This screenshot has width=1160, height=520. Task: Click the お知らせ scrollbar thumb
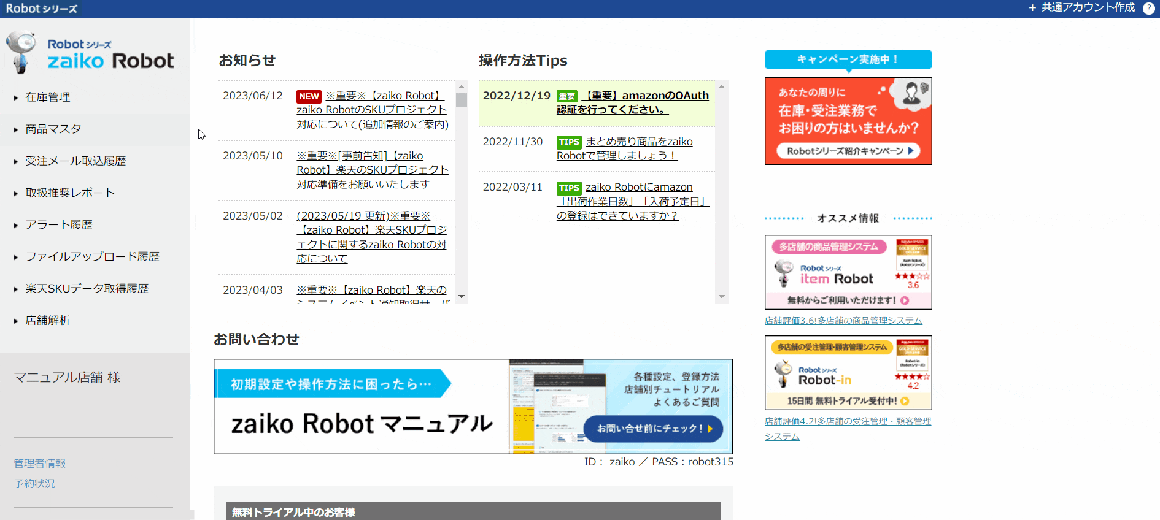(462, 100)
